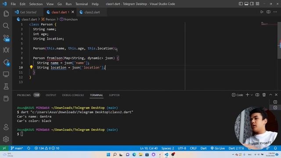This screenshot has width=281, height=158.
Task: Switch to the Get Started tab
Action: point(28,12)
